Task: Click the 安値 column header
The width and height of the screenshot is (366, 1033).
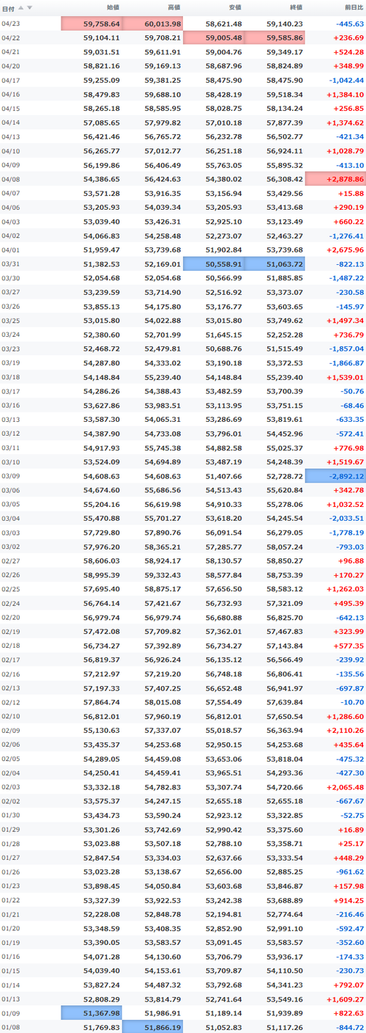Action: click(x=234, y=7)
